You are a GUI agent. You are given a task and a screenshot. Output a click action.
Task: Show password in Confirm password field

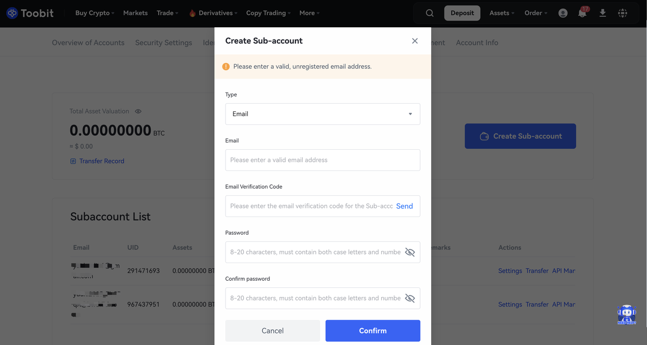coord(410,298)
